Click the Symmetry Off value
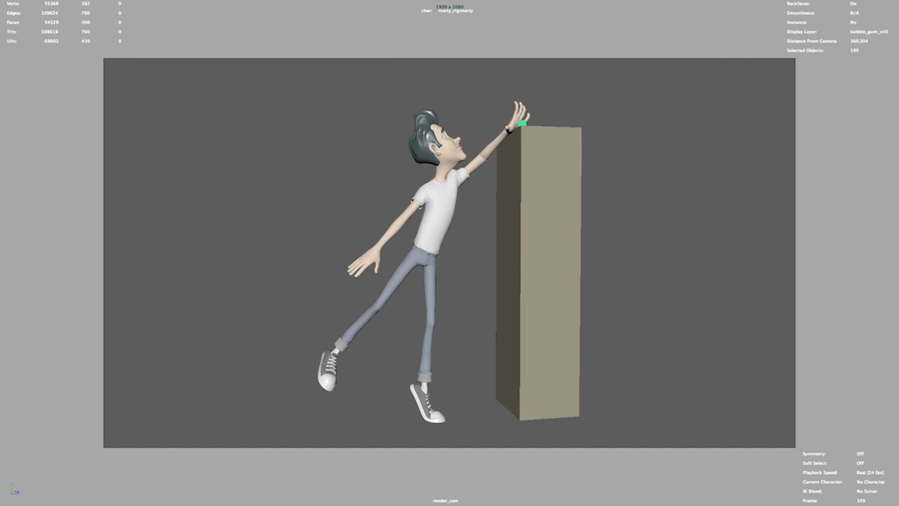The image size is (899, 506). [x=860, y=454]
